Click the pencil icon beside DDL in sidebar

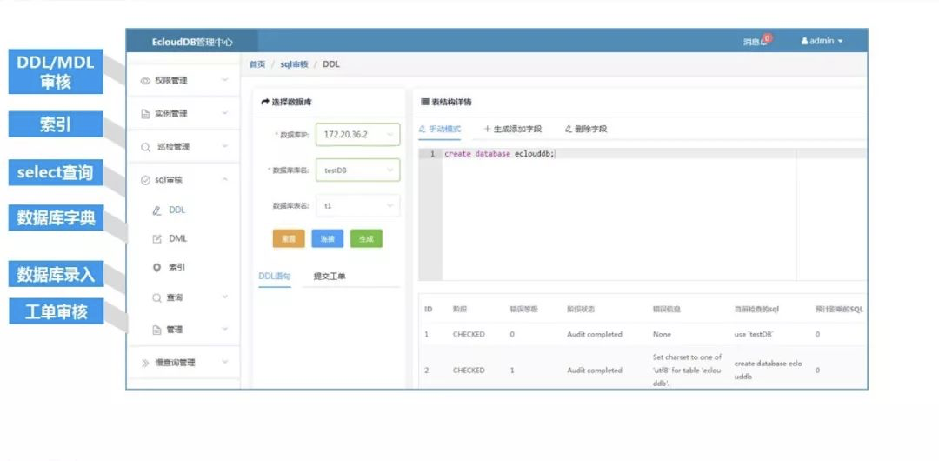(157, 210)
